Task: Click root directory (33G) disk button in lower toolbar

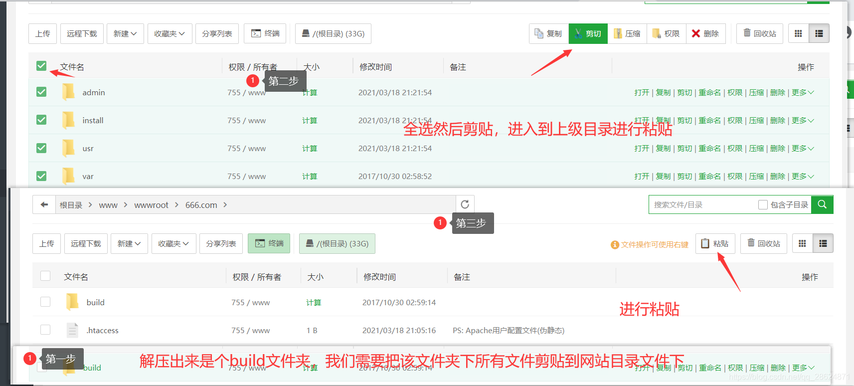Action: click(337, 243)
